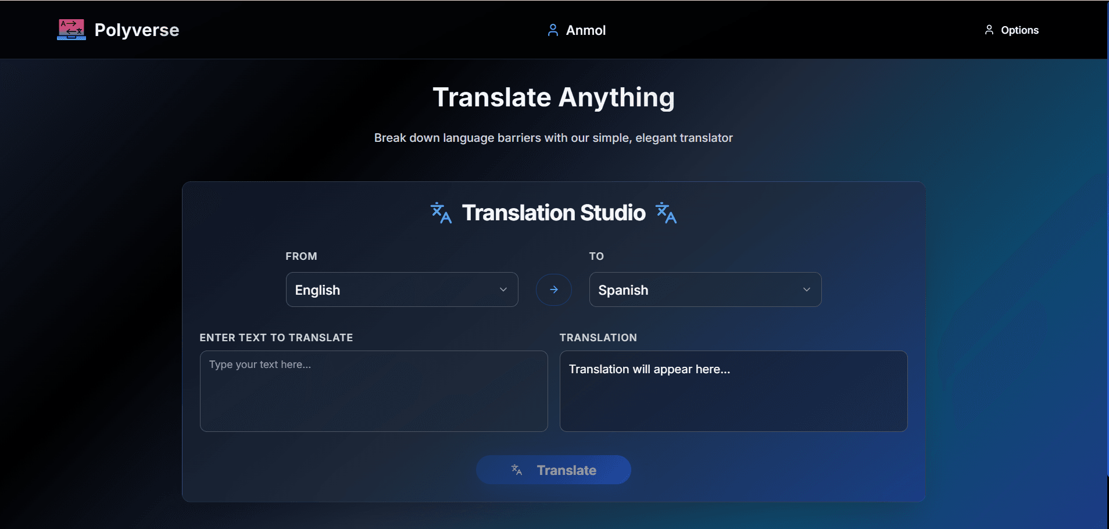Select the English language field
The height and width of the screenshot is (529, 1109).
[x=402, y=289]
